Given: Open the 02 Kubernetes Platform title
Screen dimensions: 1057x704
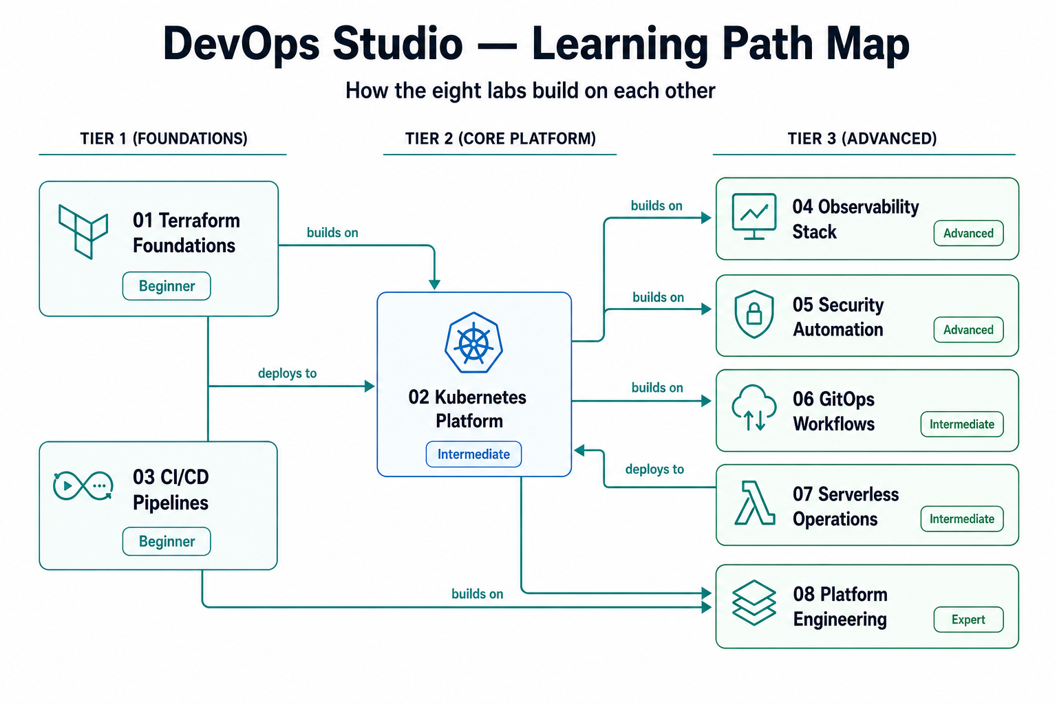Looking at the screenshot, I should tap(468, 409).
